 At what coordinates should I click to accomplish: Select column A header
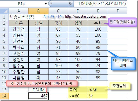[x=19, y=11]
